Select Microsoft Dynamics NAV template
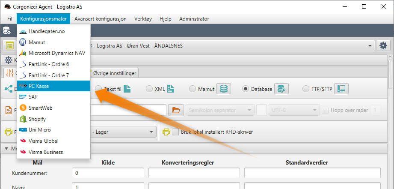The height and width of the screenshot is (189, 394). tap(54, 53)
